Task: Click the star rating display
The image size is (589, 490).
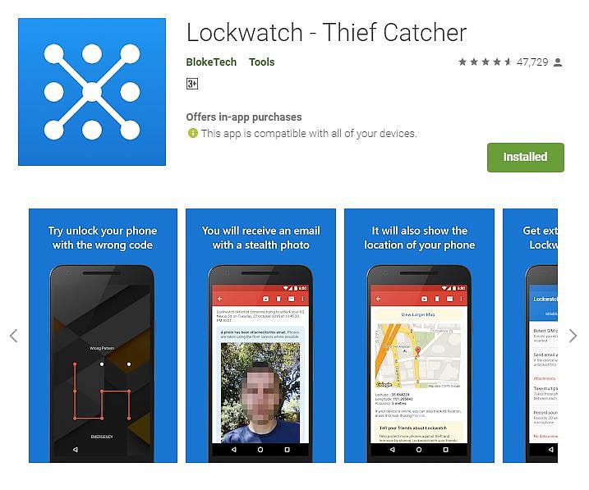Action: point(485,62)
